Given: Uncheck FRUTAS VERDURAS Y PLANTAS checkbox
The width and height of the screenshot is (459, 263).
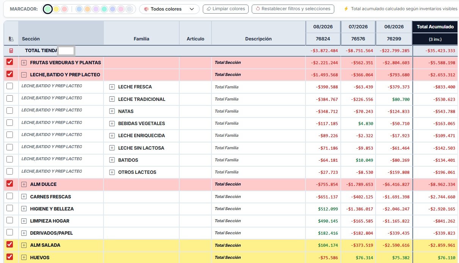Looking at the screenshot, I should click(x=10, y=62).
